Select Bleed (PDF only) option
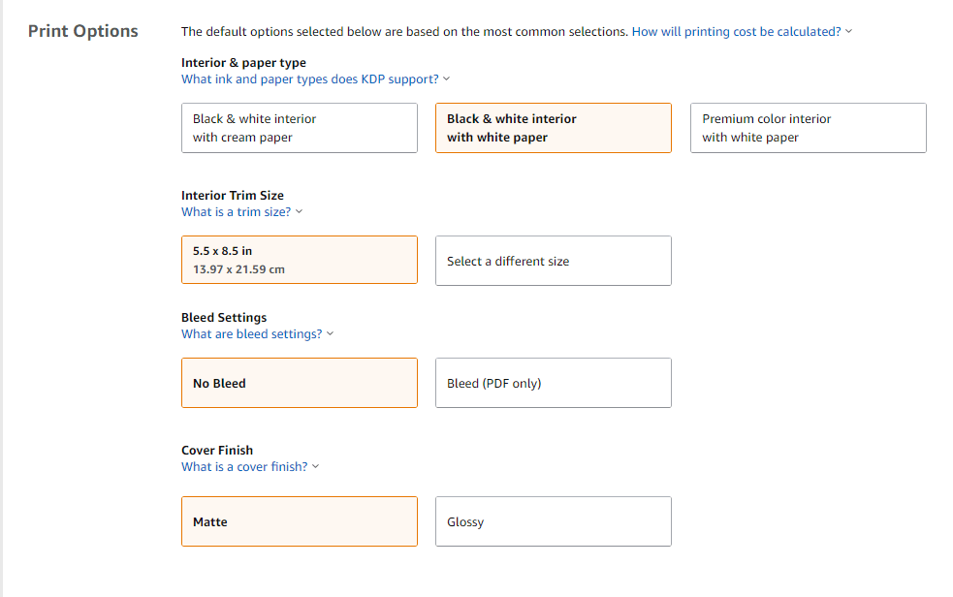The image size is (953, 597). point(553,383)
